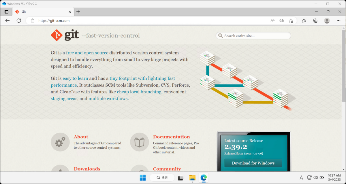Follow the easy to learn link

[75, 78]
